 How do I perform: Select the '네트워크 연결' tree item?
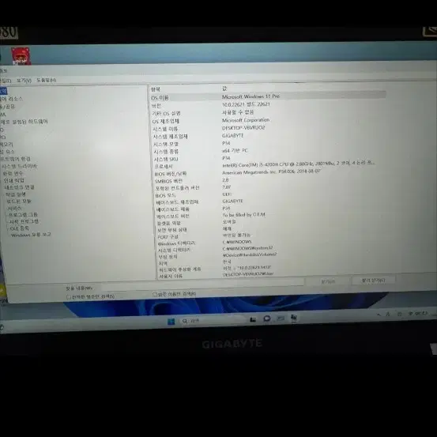pos(19,187)
